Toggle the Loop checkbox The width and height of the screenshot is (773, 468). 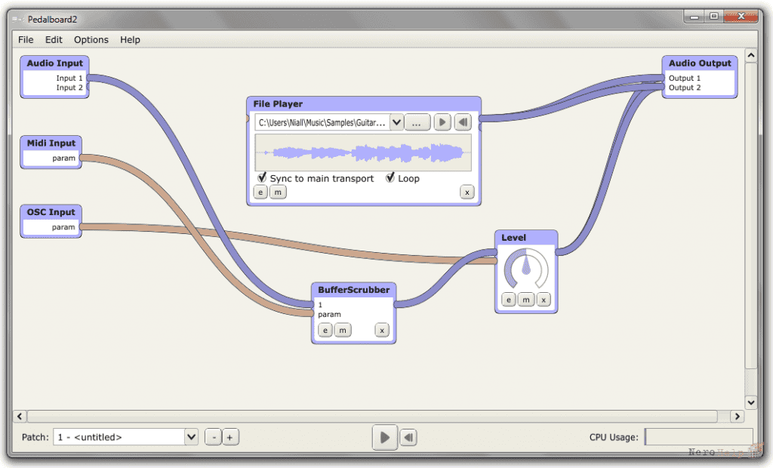click(390, 177)
